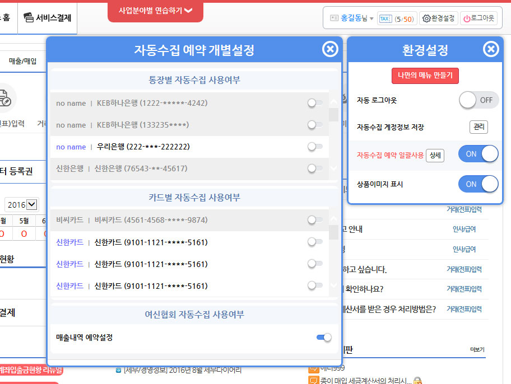Click the document edit icon above 입력
This screenshot has height=384, width=511.
4,99
